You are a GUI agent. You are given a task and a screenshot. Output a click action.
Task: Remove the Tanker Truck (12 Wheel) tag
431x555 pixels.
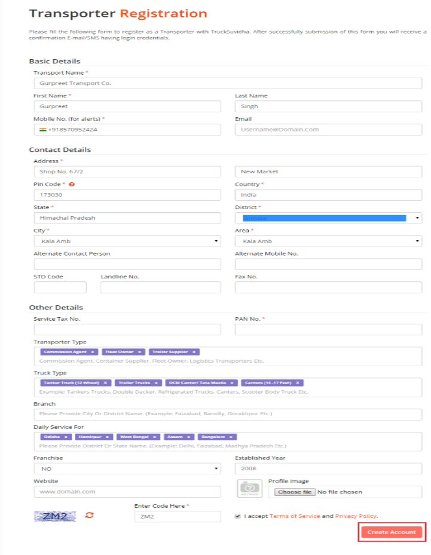pyautogui.click(x=105, y=382)
